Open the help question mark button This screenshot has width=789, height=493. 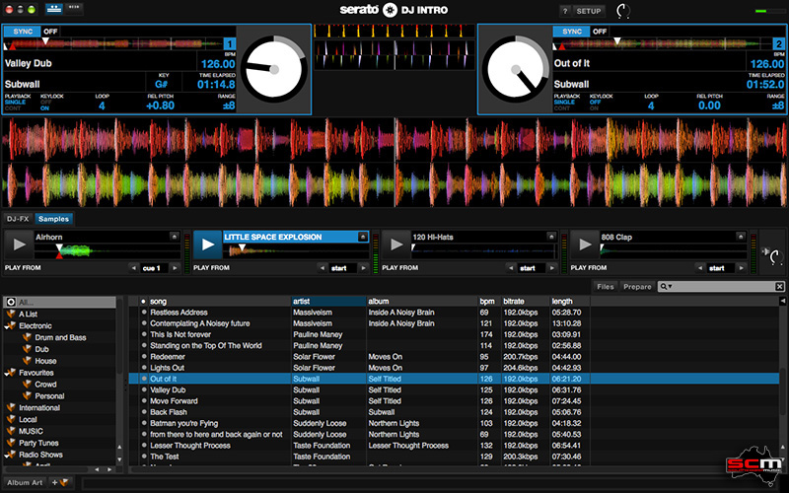[565, 11]
